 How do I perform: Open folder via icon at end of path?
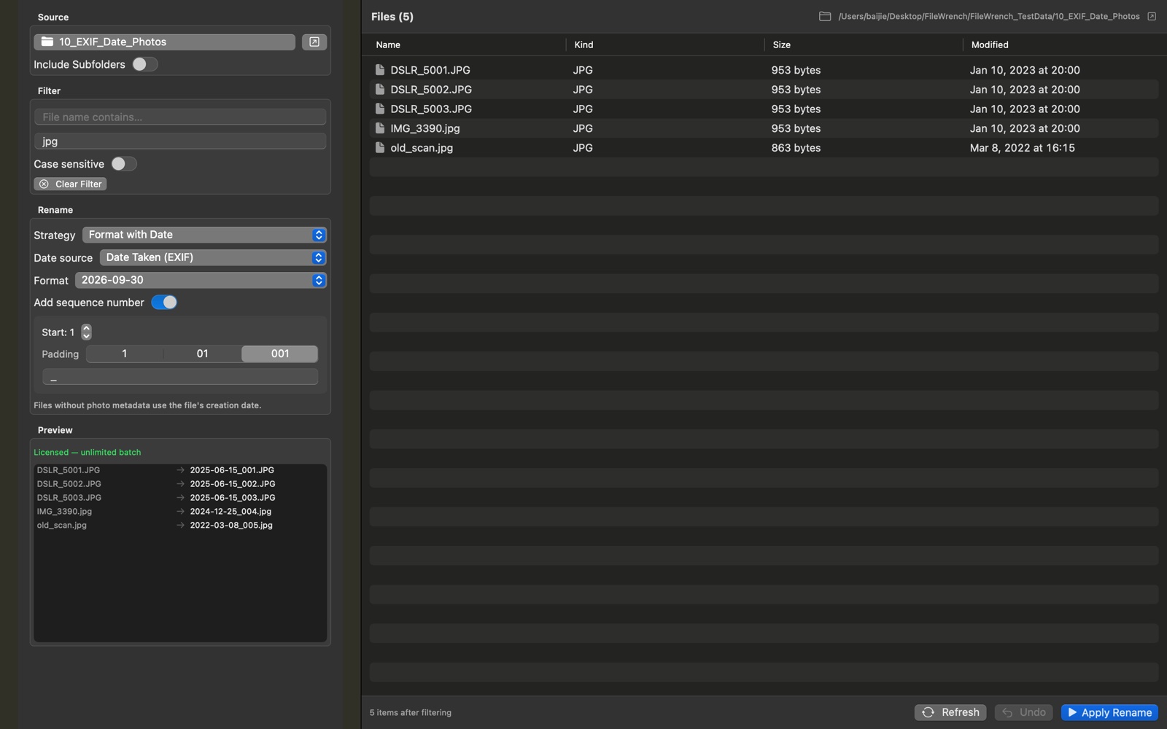point(1152,16)
